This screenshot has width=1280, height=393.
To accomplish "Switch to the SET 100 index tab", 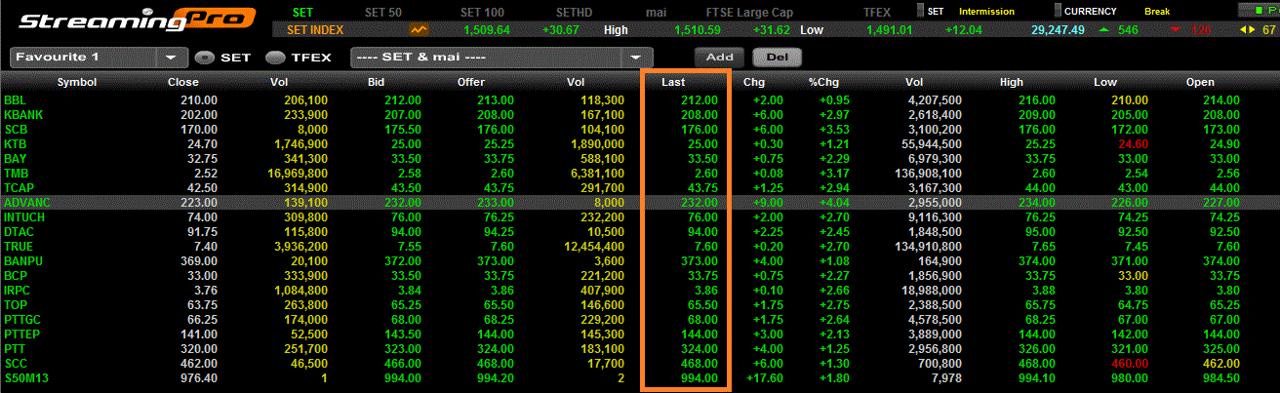I will (481, 12).
